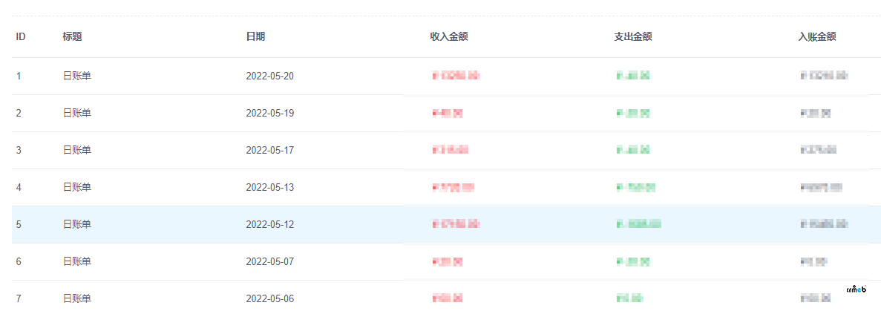Click 日账单 title in row 5

click(x=77, y=224)
